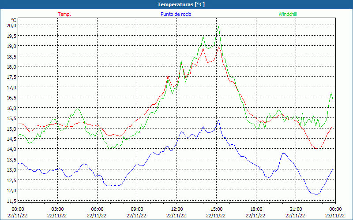Select the 18:00 time axis marker
Screen dimensions: 353x220
(x=256, y=209)
